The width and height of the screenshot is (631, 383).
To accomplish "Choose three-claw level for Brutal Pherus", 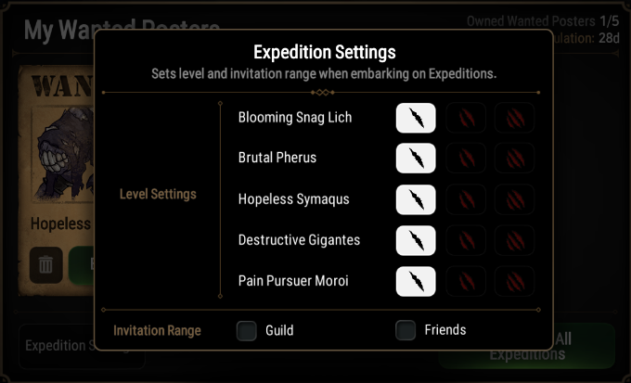I will pyautogui.click(x=515, y=158).
